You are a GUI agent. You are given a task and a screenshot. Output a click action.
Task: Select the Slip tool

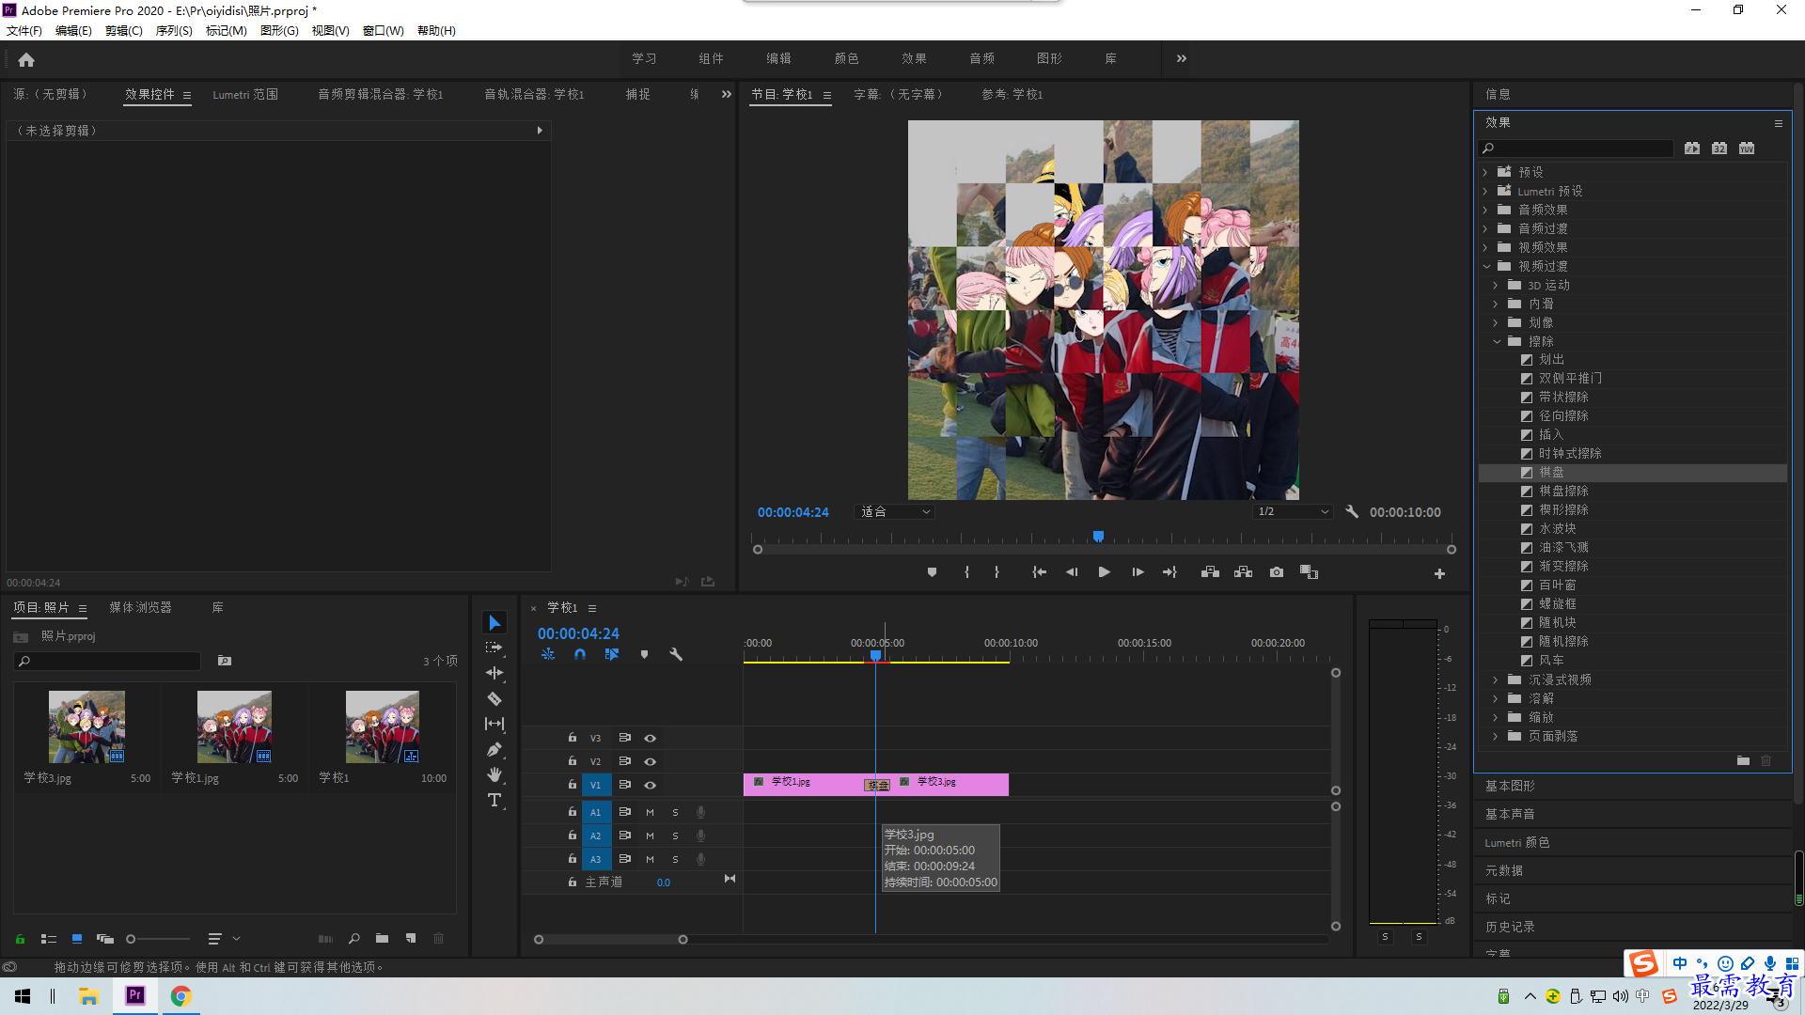494,724
